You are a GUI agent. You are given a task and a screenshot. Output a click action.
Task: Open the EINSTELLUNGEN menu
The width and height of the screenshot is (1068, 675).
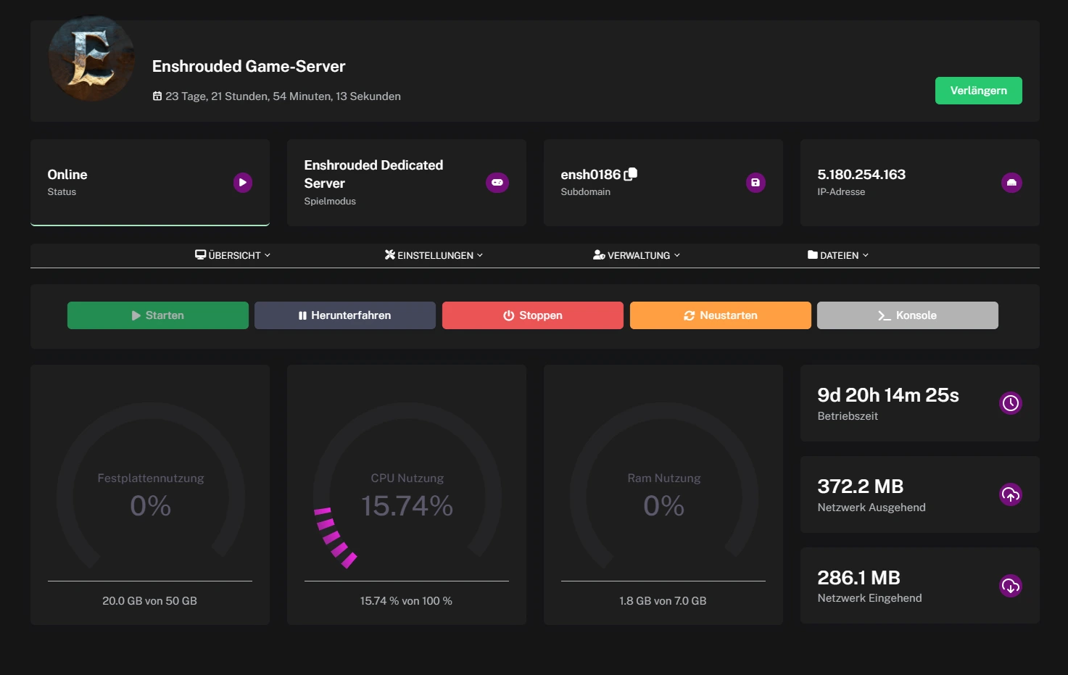click(434, 255)
